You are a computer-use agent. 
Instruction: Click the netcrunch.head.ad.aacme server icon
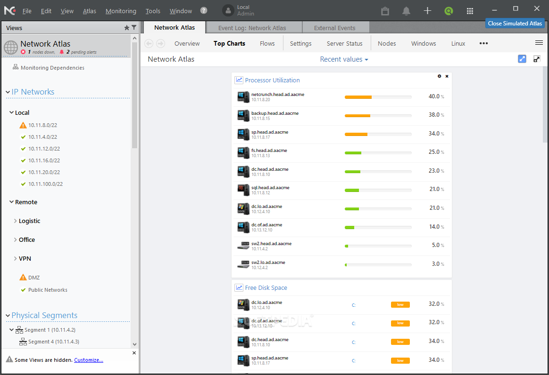coord(243,97)
